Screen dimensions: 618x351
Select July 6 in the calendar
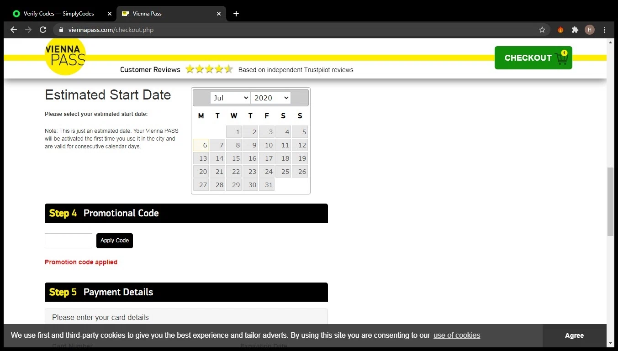201,145
